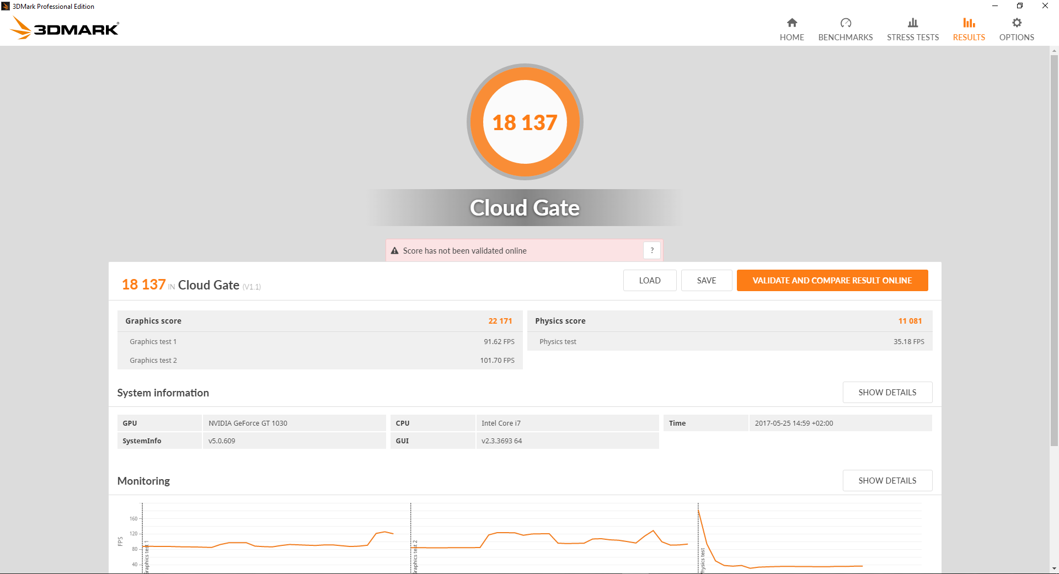The width and height of the screenshot is (1059, 574).
Task: Open Options via the gear icon
Action: [x=1017, y=23]
